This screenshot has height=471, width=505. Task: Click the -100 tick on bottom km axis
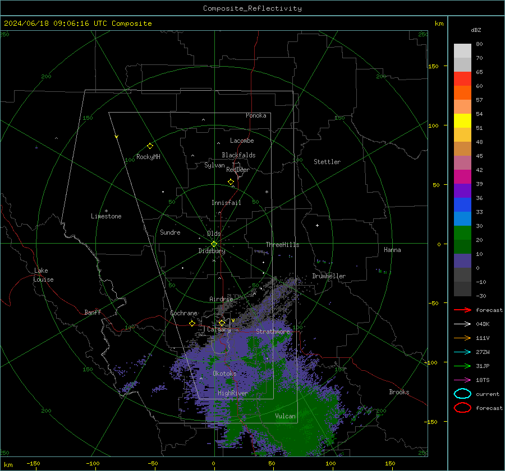(93, 463)
